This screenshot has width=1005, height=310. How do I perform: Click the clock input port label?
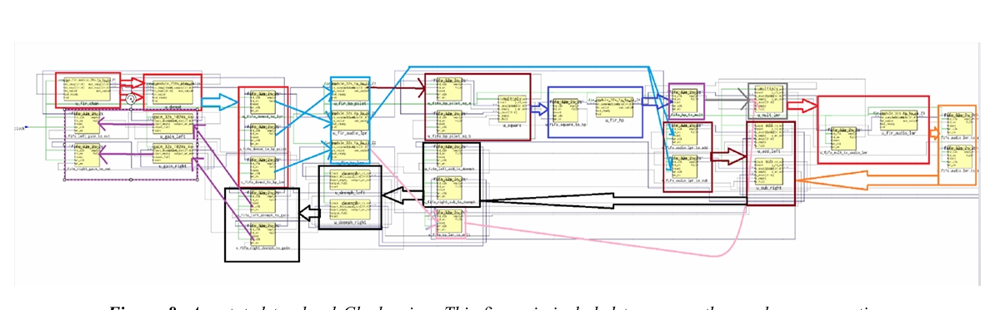[20, 130]
